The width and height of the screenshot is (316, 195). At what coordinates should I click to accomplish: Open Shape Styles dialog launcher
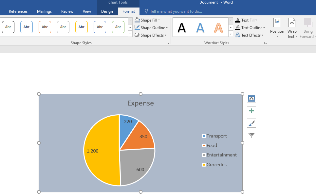coord(168,43)
